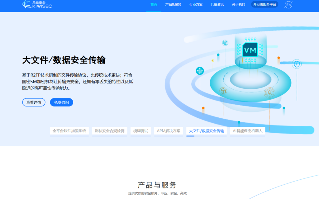Switch to the 模糊测试 tab
Screen dimensions: 319x199
pos(140,131)
